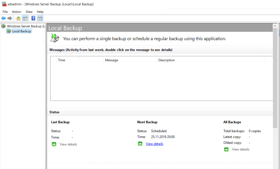The height and width of the screenshot is (169, 280).
Task: Open the Help menu
Action: (x=40, y=12)
